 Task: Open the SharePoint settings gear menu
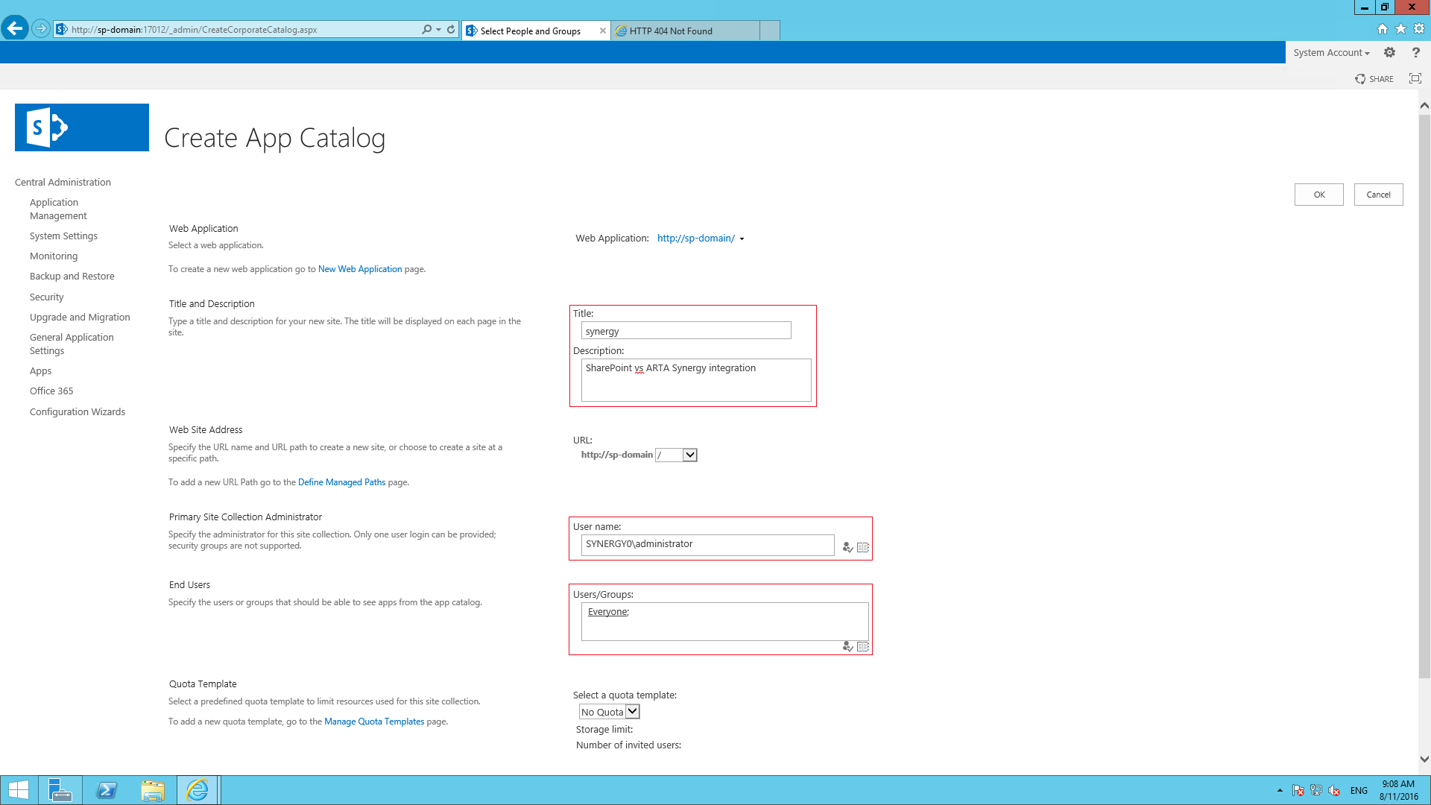1389,52
